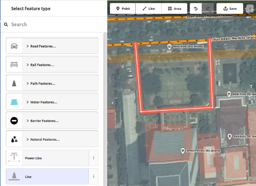Expand the Road Features category
This screenshot has height=186, width=256.
52,46
